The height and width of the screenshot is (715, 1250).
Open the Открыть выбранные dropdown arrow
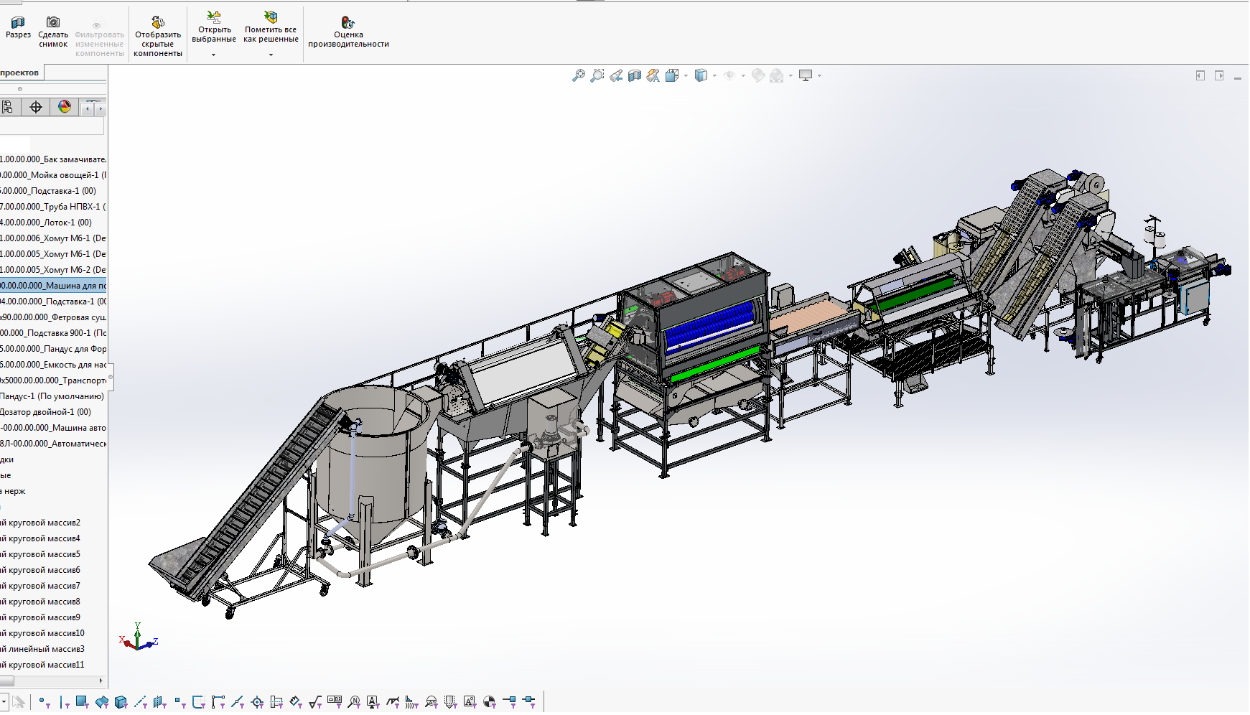pyautogui.click(x=213, y=55)
